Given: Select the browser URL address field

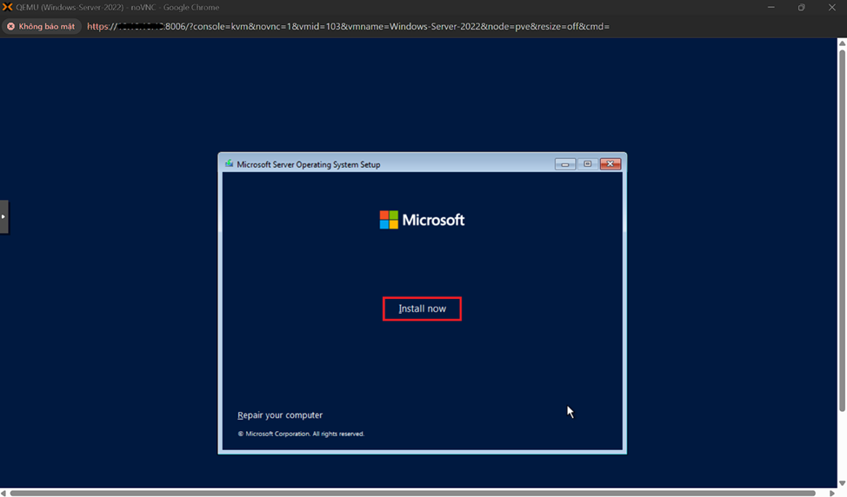Looking at the screenshot, I should pos(348,26).
